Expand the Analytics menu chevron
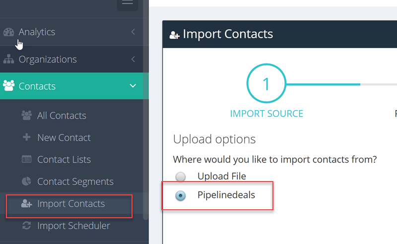397x244 pixels. coord(133,32)
